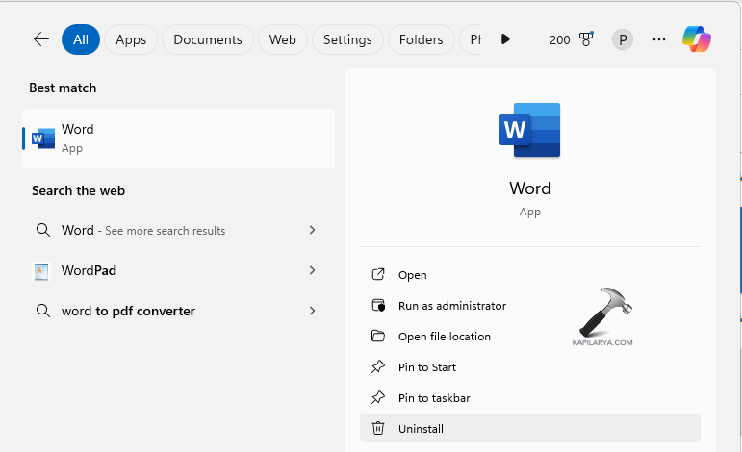Open the three-dots more options menu

[x=659, y=39]
